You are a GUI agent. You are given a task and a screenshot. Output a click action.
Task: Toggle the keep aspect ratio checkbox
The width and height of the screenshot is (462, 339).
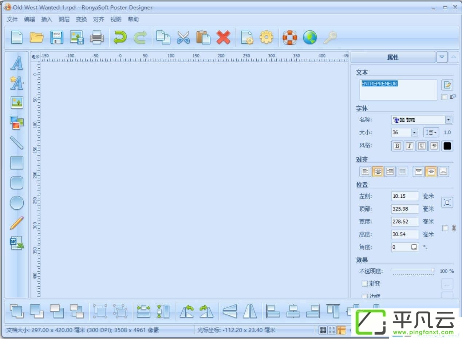pyautogui.click(x=445, y=228)
